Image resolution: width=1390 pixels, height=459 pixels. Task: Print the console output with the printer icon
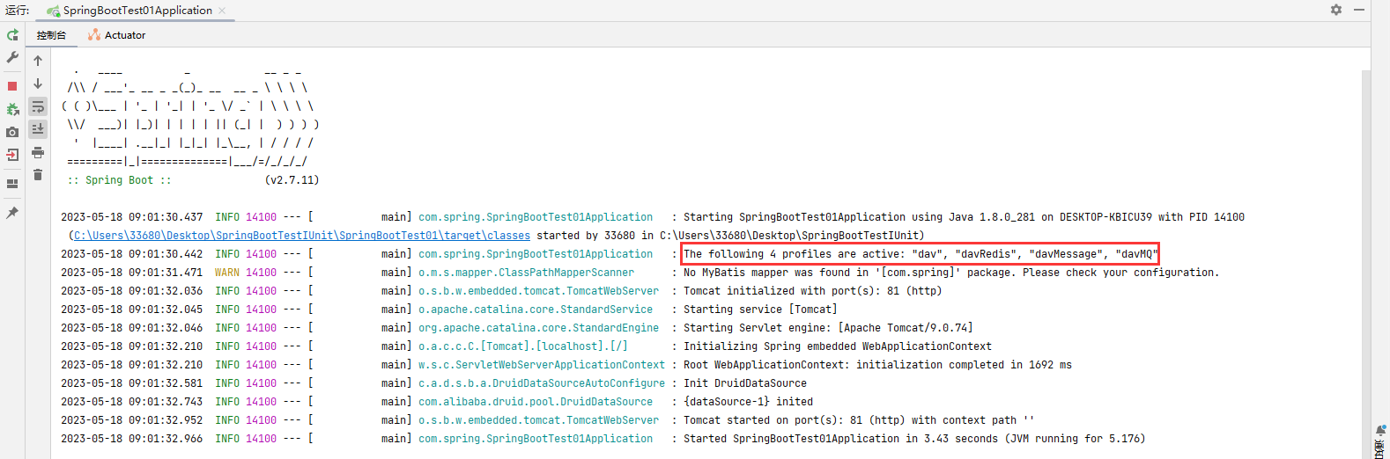point(38,152)
